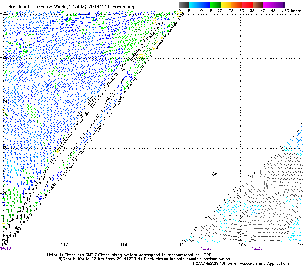
Task: Click the legend label '25'
Action: tap(231, 11)
